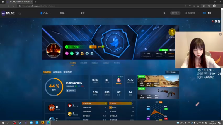Click the 70.77 stat cell
The height and width of the screenshot is (125, 223).
130,81
